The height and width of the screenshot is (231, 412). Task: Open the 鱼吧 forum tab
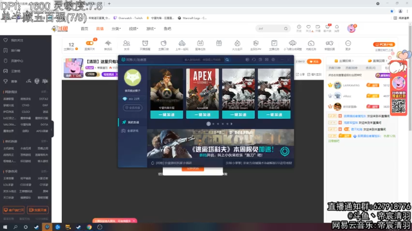[167, 28]
